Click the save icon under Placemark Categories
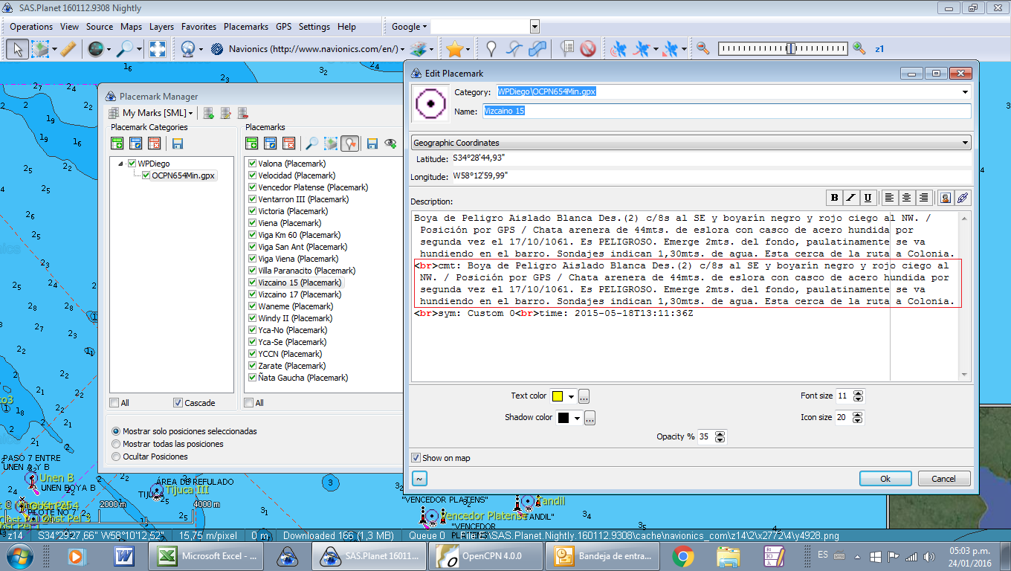 (x=178, y=143)
